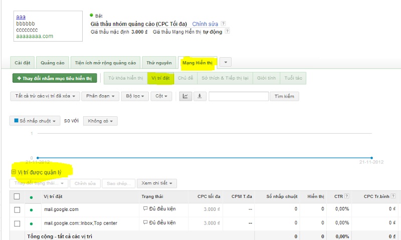Sort by CPC tối đa column header
401x240 pixels.
click(209, 196)
